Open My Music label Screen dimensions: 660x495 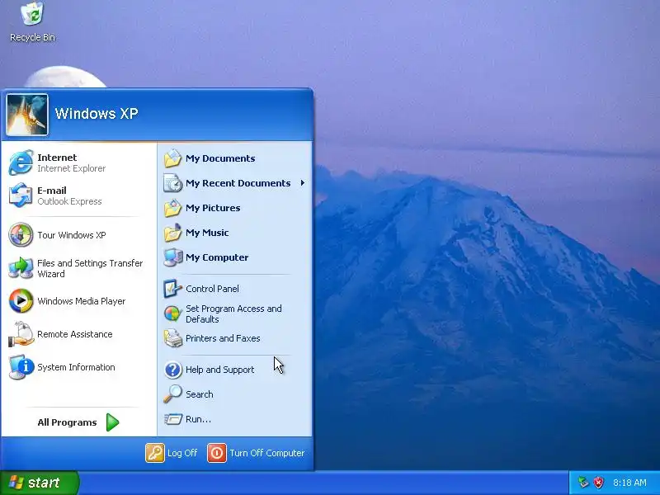tap(207, 233)
